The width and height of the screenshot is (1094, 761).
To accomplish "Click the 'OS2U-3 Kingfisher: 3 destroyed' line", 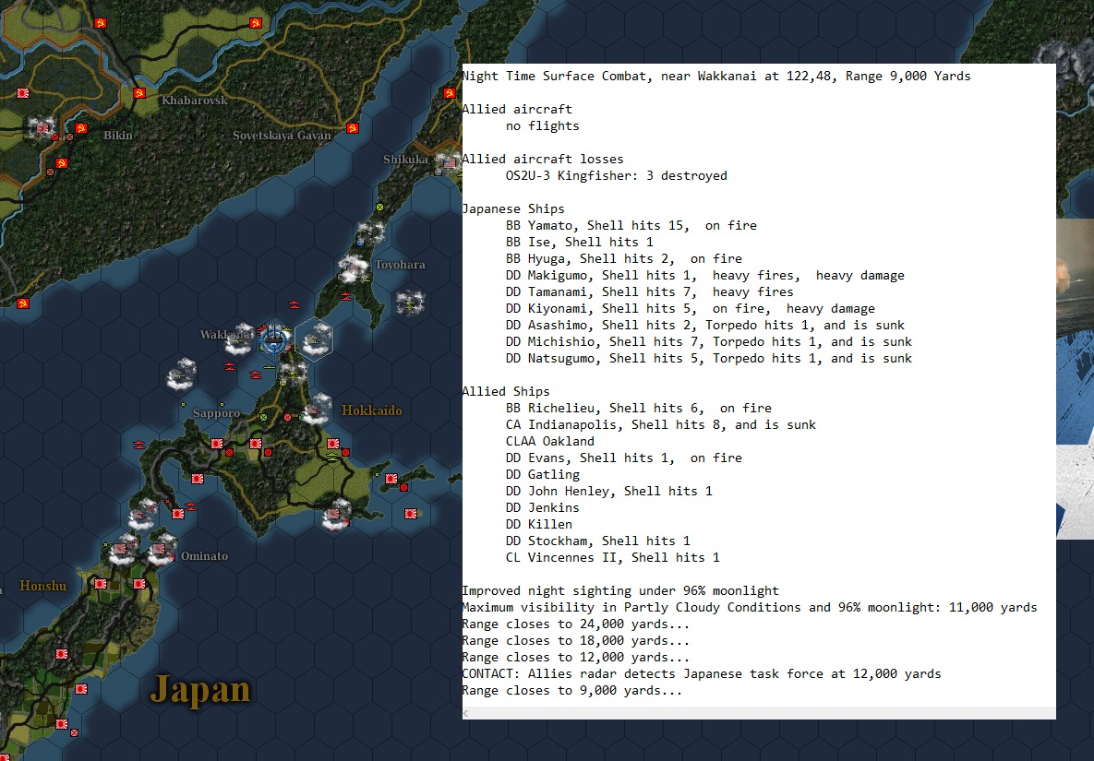I will tap(616, 175).
